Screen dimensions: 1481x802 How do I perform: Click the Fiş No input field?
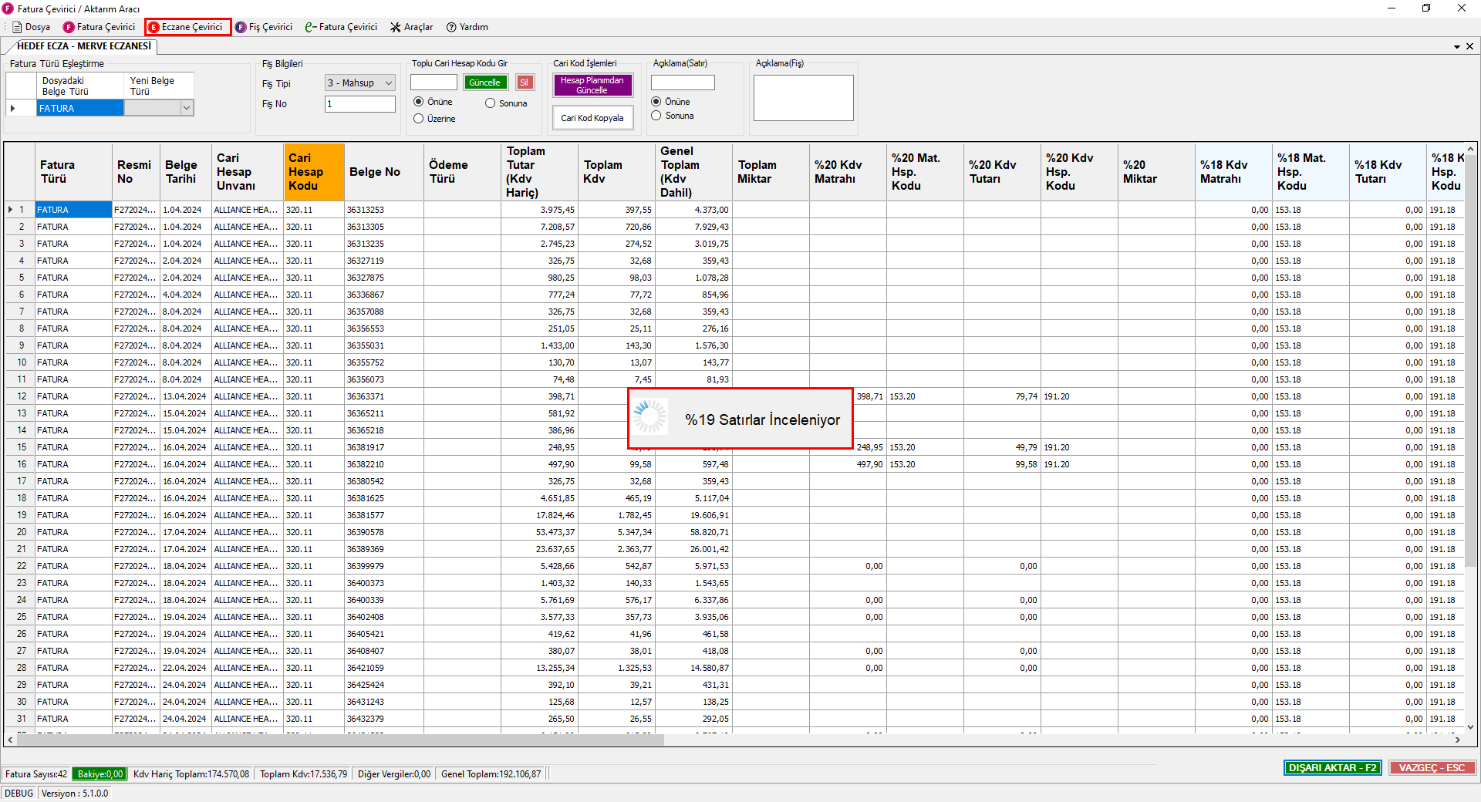[x=360, y=104]
